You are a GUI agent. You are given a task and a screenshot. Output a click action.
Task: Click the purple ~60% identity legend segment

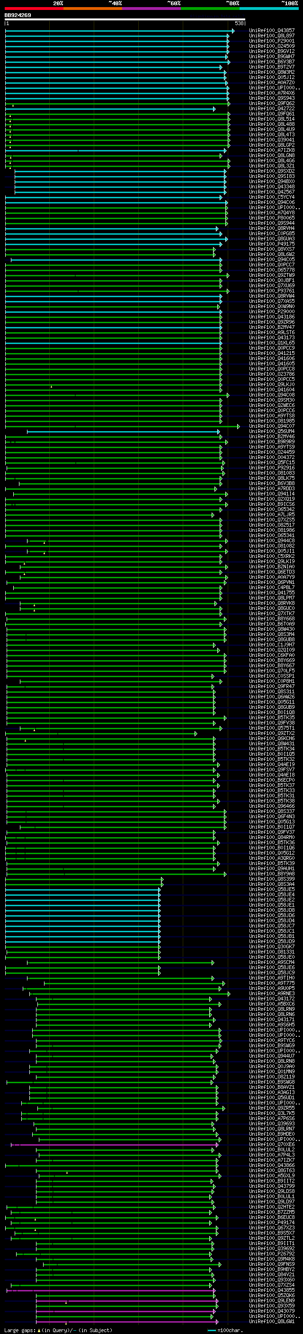[151, 9]
